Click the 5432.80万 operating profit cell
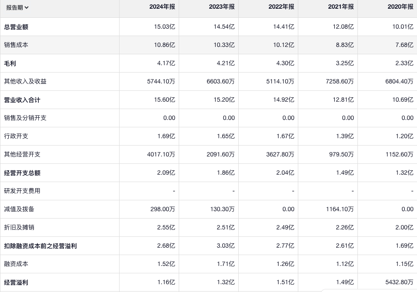 point(399,282)
